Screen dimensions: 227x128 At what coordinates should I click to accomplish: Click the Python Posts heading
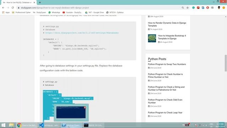coord(157,59)
